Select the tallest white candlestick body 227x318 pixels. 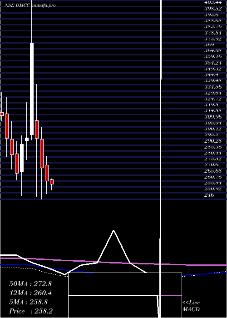[32, 89]
